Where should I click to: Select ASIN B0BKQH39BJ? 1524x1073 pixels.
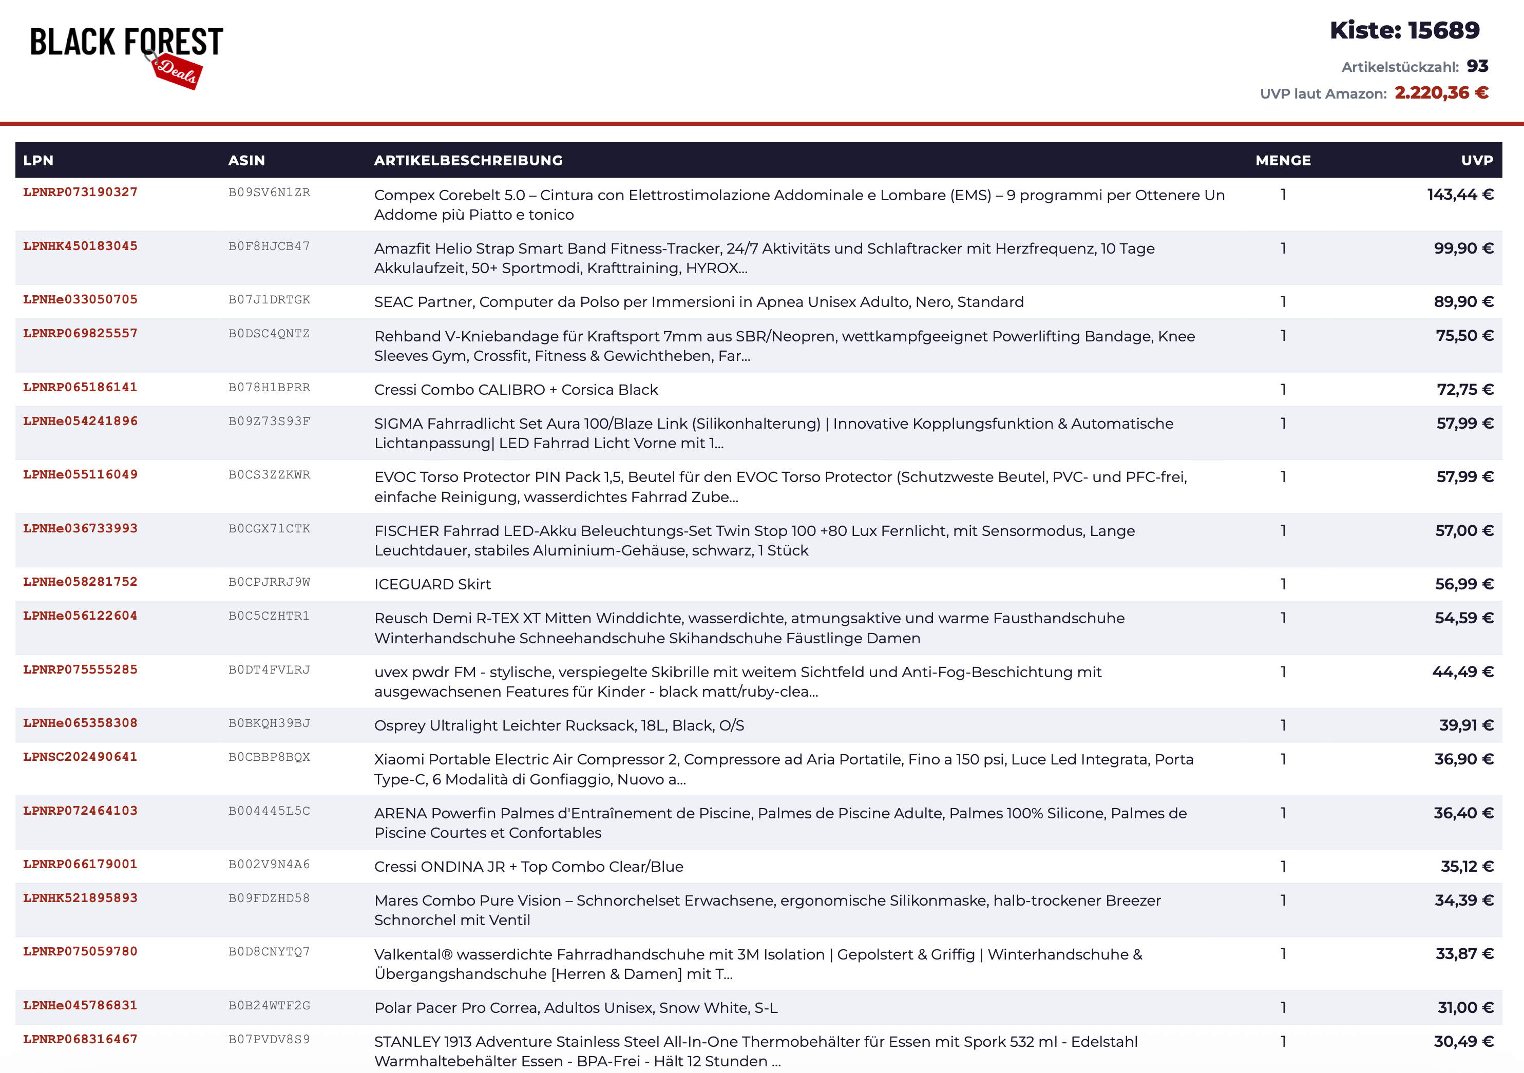269,723
